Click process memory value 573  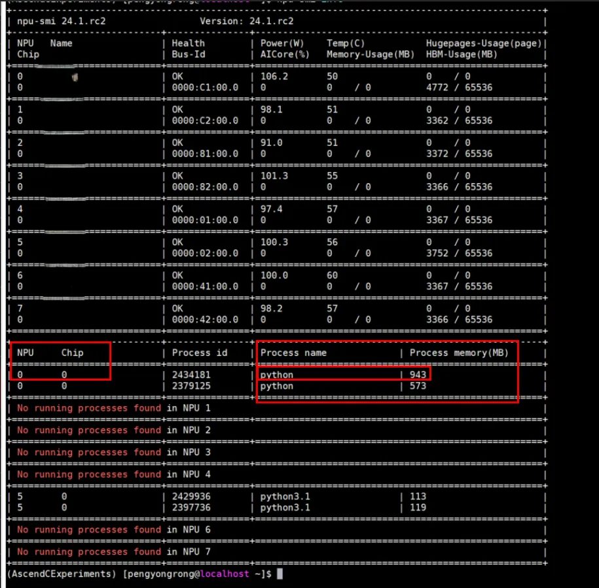(418, 386)
